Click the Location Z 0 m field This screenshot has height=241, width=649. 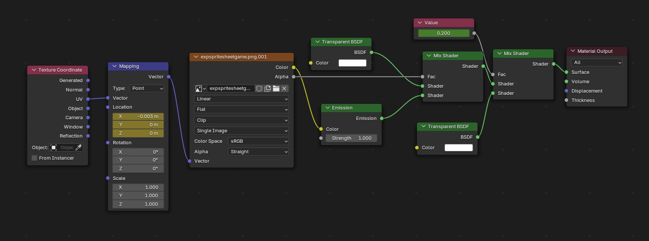pos(138,133)
